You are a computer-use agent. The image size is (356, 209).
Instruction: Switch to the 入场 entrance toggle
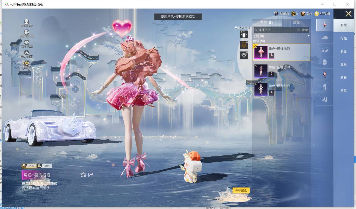(x=29, y=166)
